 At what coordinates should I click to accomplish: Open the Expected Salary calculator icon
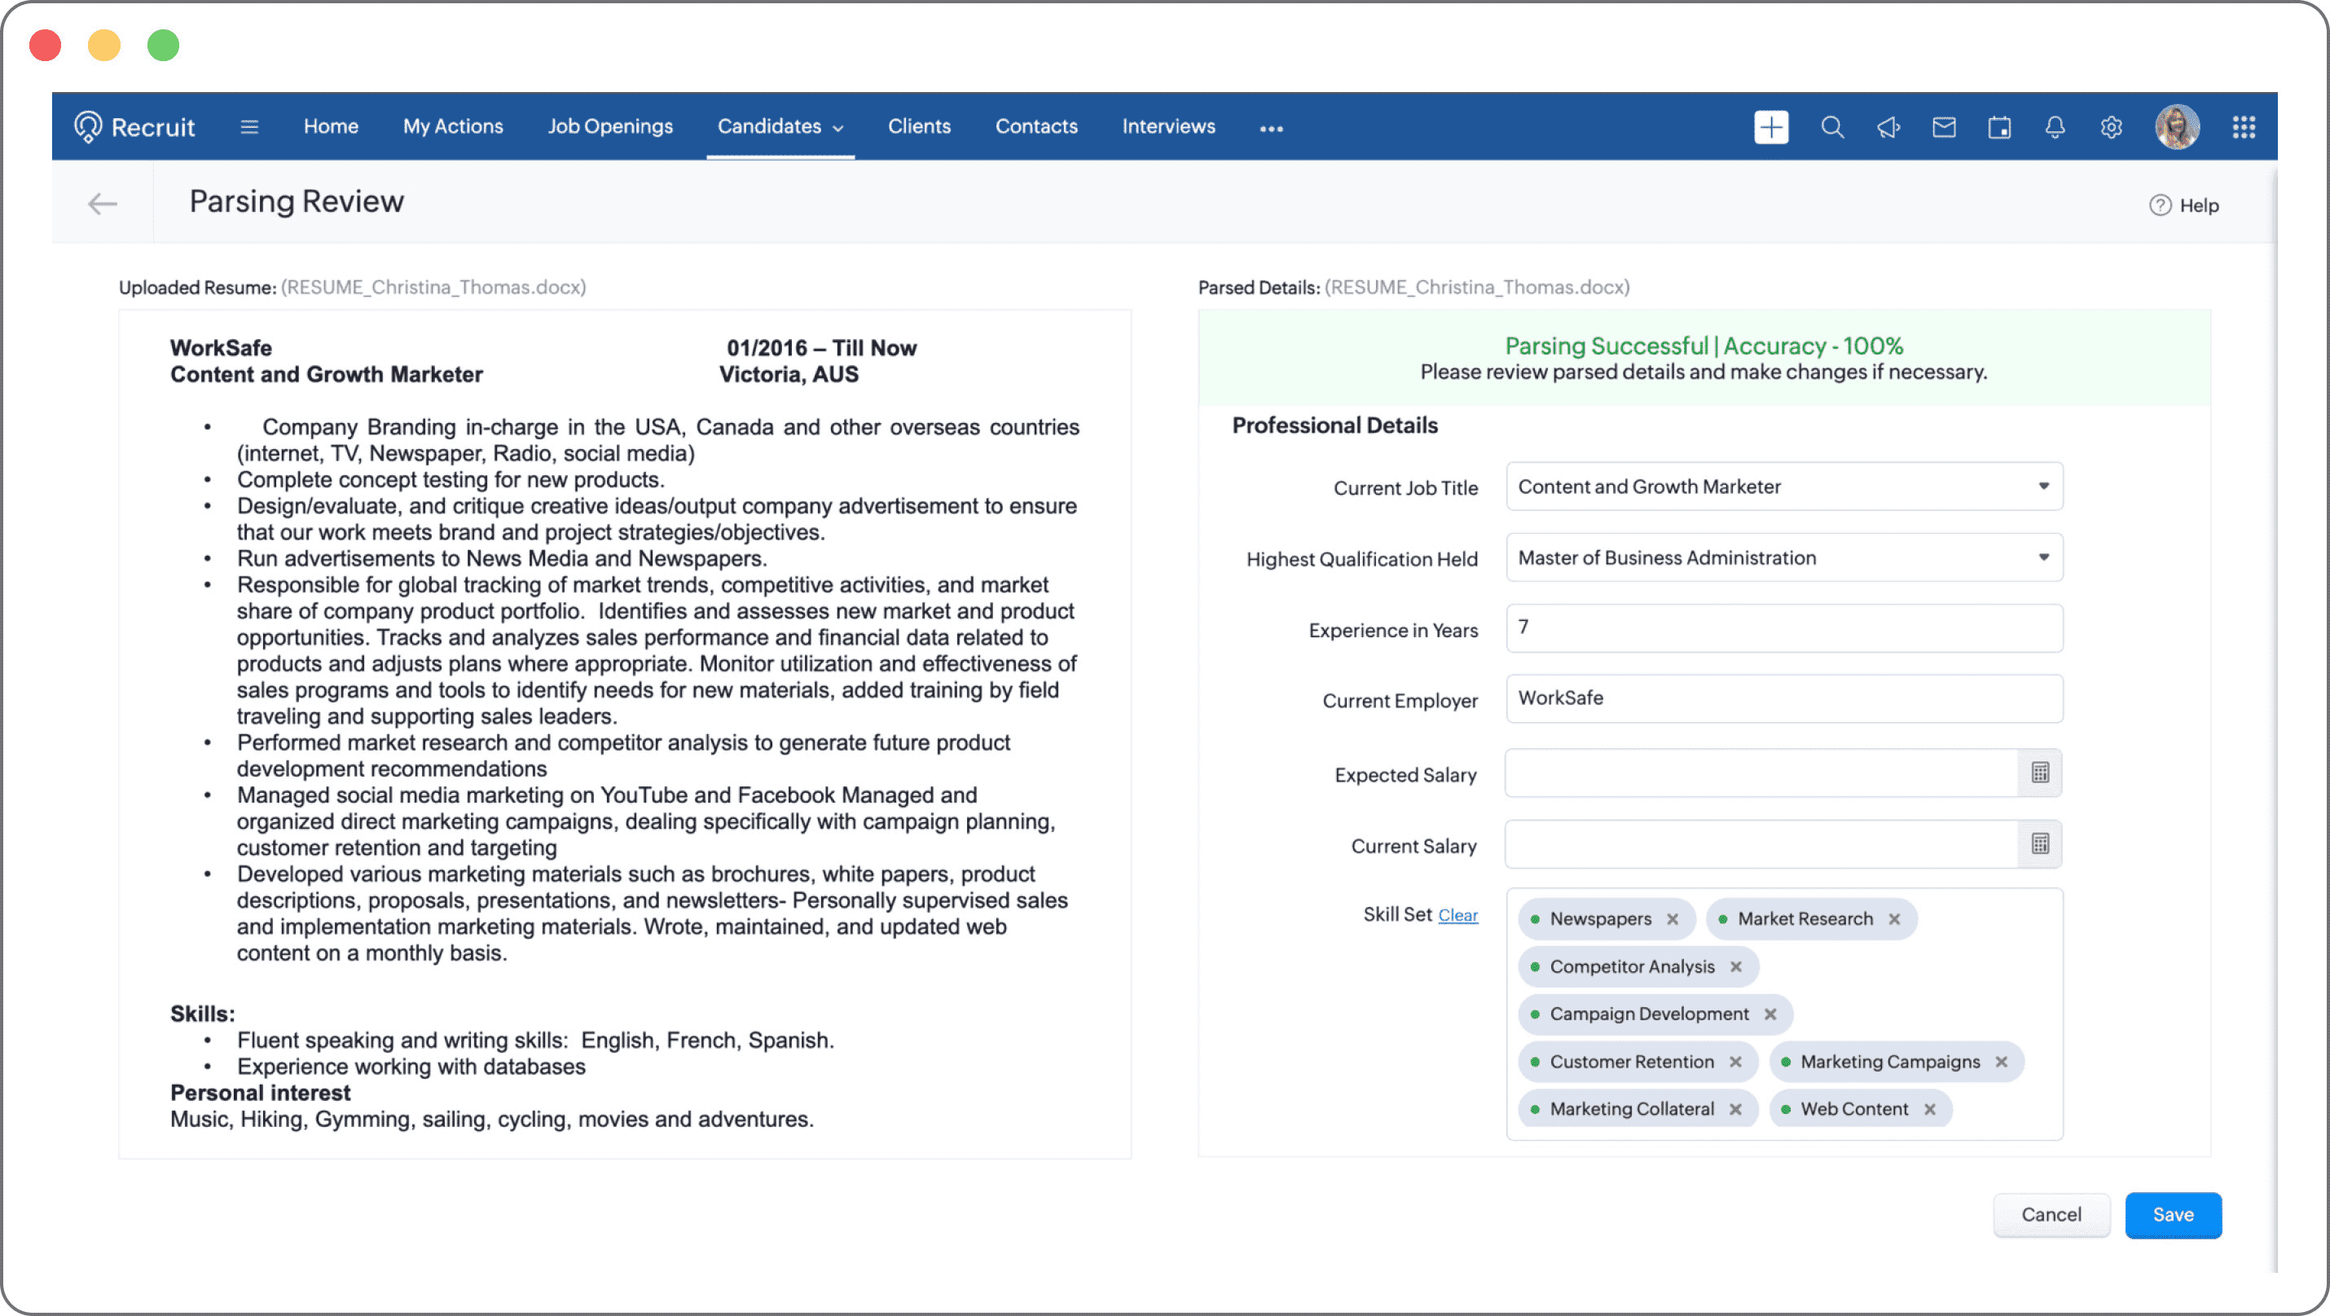pyautogui.click(x=2041, y=772)
